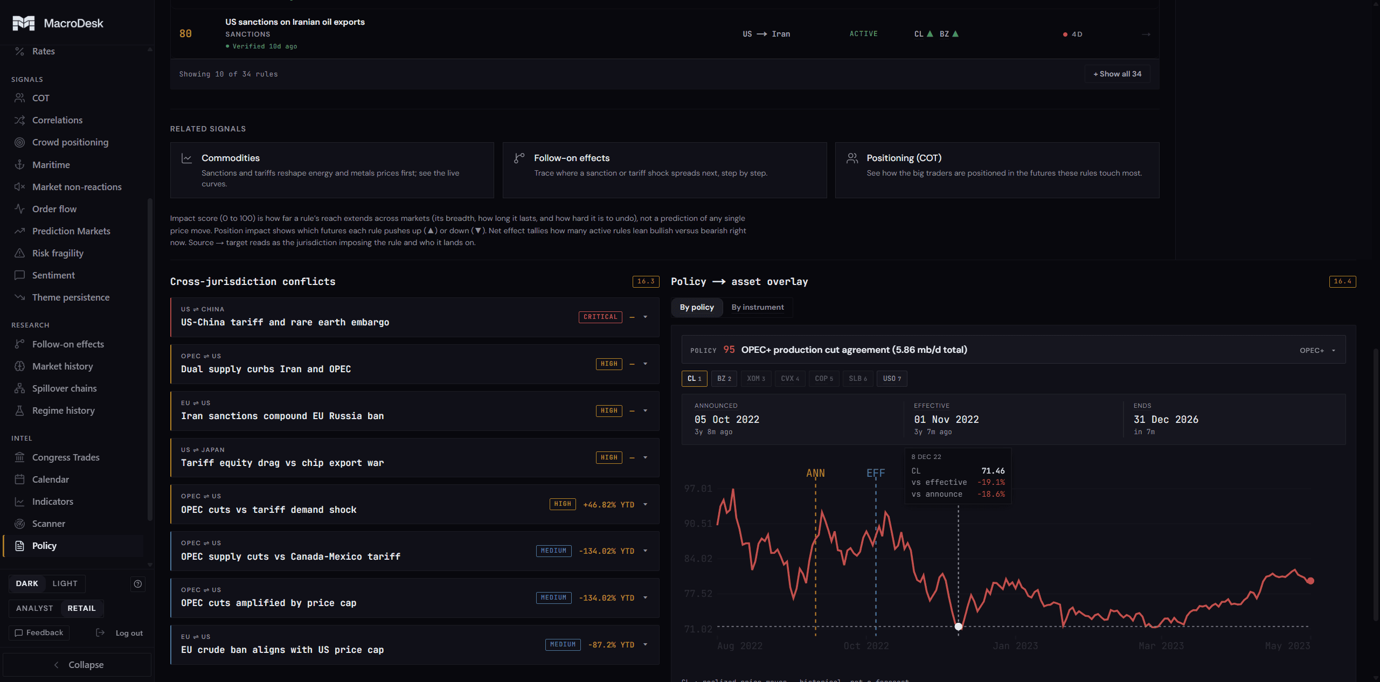Click the white 8 Dec 22 chart marker
The height and width of the screenshot is (682, 1380).
click(958, 627)
